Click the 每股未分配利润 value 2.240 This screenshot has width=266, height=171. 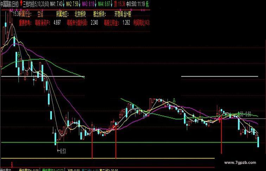point(94,23)
